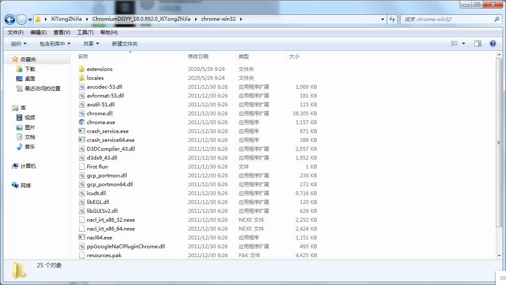The image size is (506, 285).
Task: Select the nacl64.exe file icon
Action: coord(82,237)
